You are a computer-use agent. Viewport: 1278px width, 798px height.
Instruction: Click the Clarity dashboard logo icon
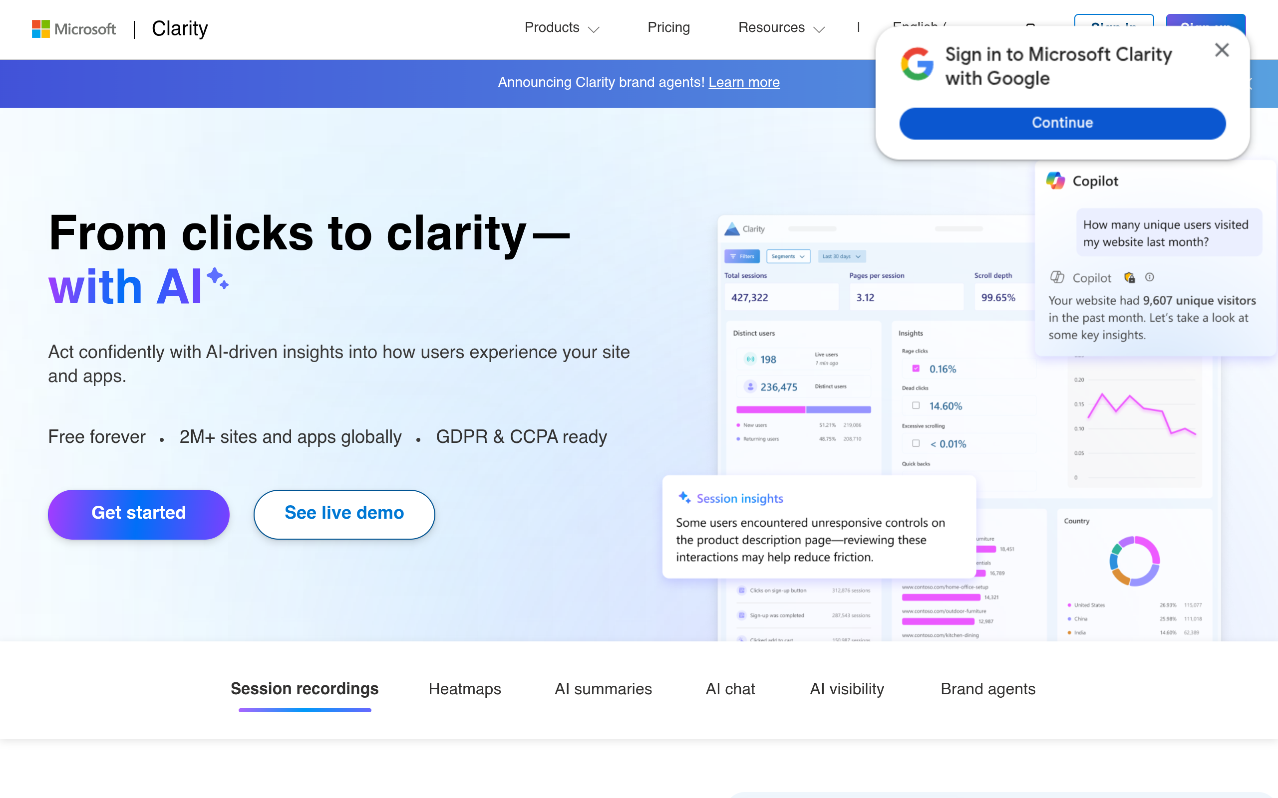coord(732,228)
